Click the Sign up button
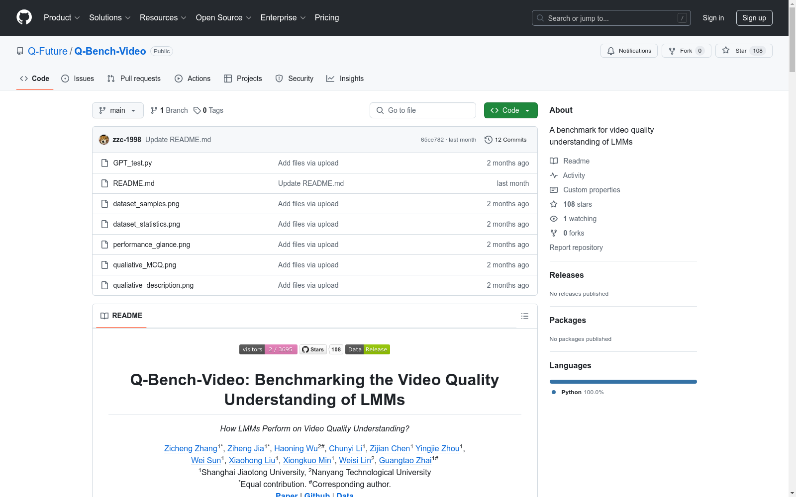This screenshot has width=796, height=497. 754,18
